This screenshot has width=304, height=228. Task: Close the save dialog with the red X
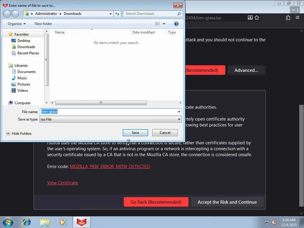click(x=178, y=5)
